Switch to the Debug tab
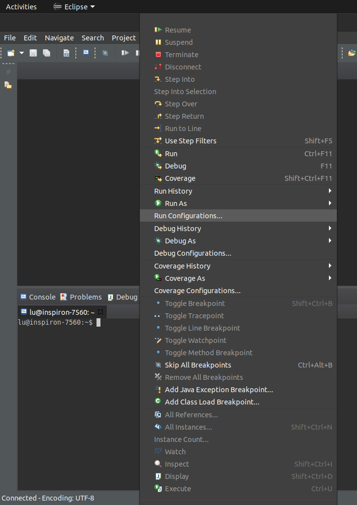Image resolution: width=357 pixels, height=505 pixels. (x=122, y=297)
